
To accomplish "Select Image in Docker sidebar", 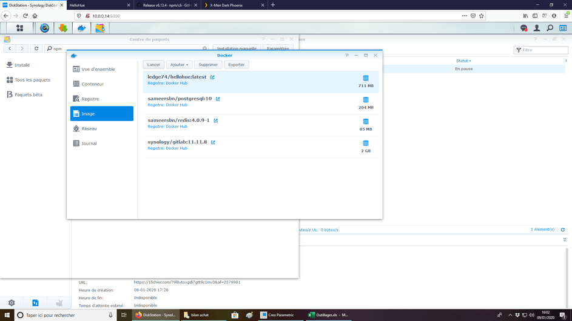I will click(x=102, y=114).
